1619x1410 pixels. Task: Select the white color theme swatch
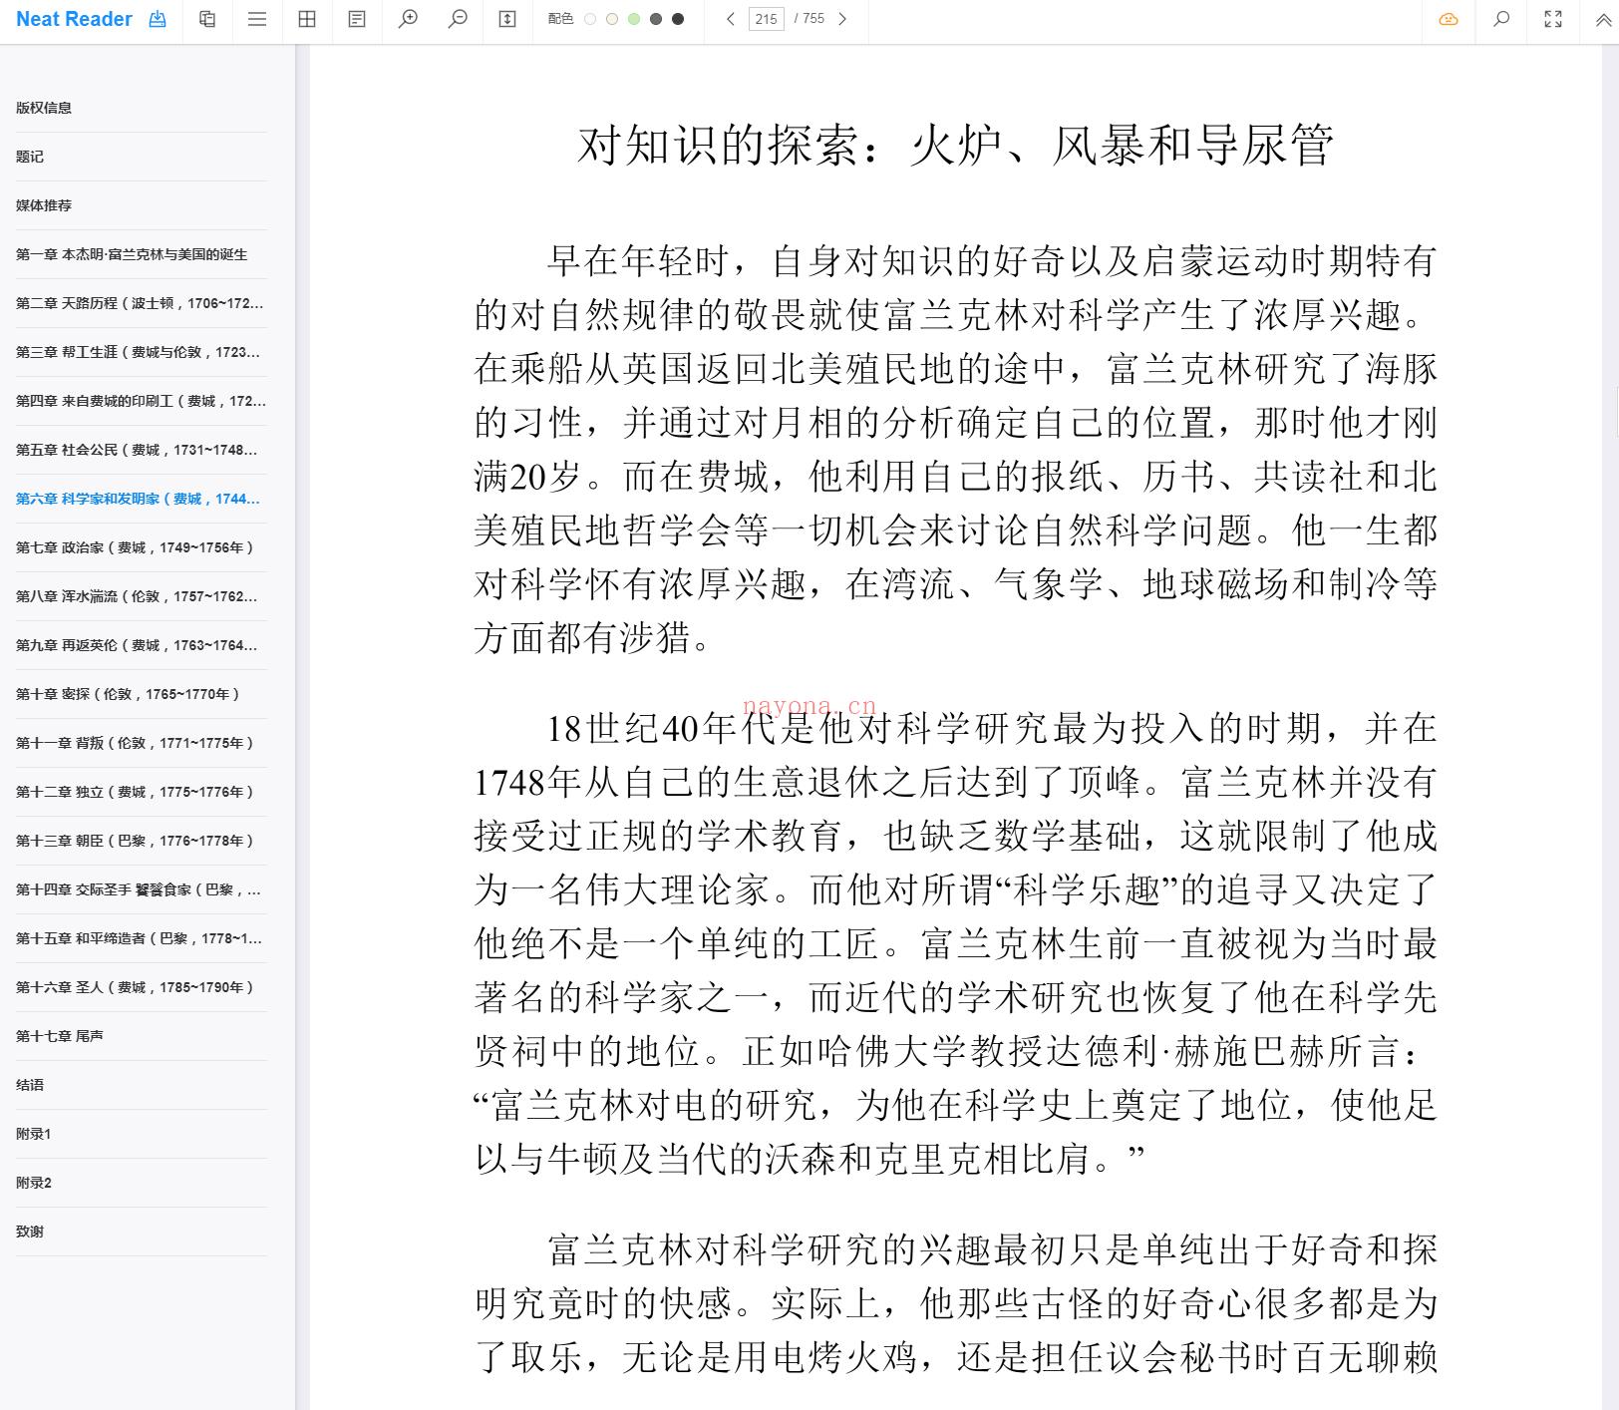(590, 19)
